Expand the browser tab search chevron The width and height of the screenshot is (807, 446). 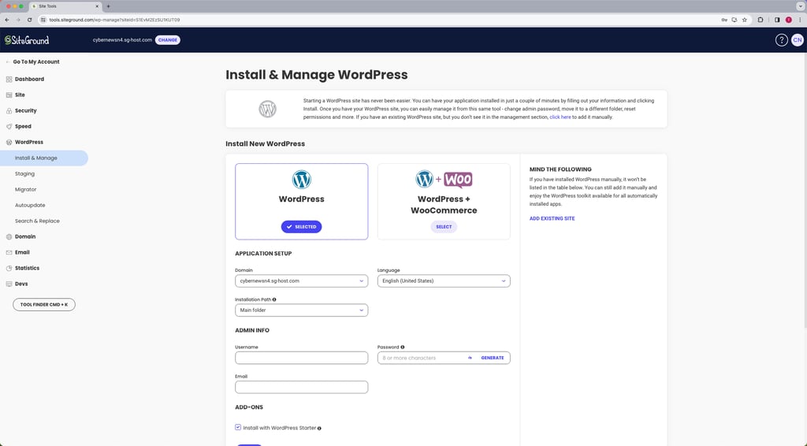[801, 6]
